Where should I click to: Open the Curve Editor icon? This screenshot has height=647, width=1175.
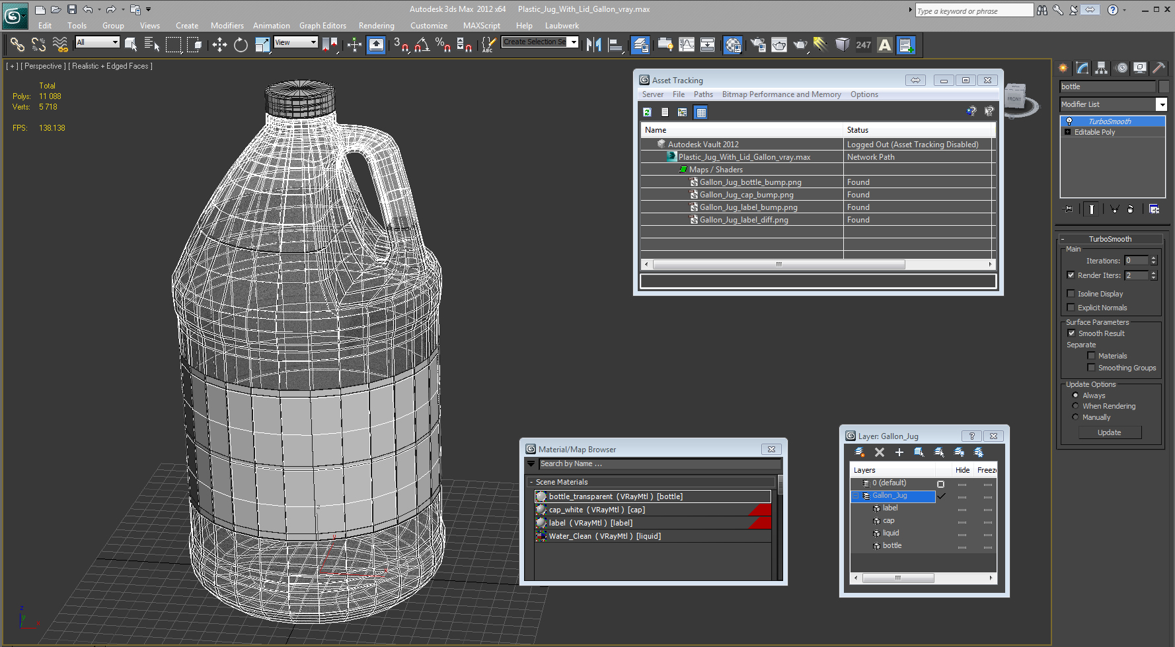pos(687,45)
